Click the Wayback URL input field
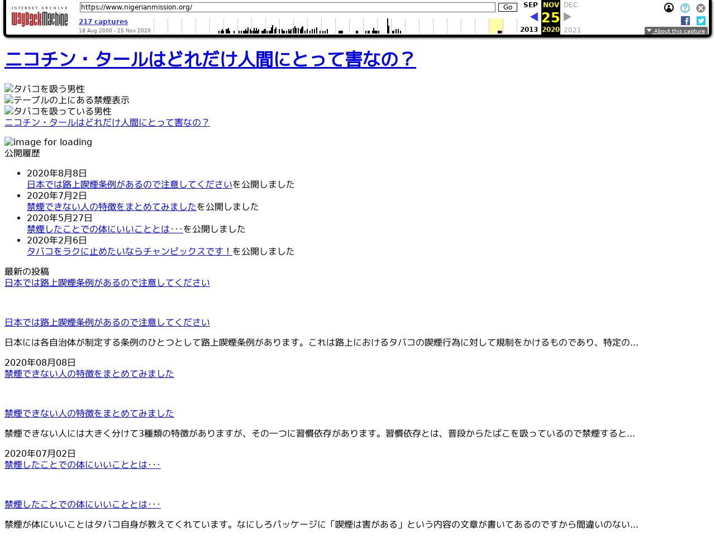This screenshot has width=715, height=536. [287, 7]
